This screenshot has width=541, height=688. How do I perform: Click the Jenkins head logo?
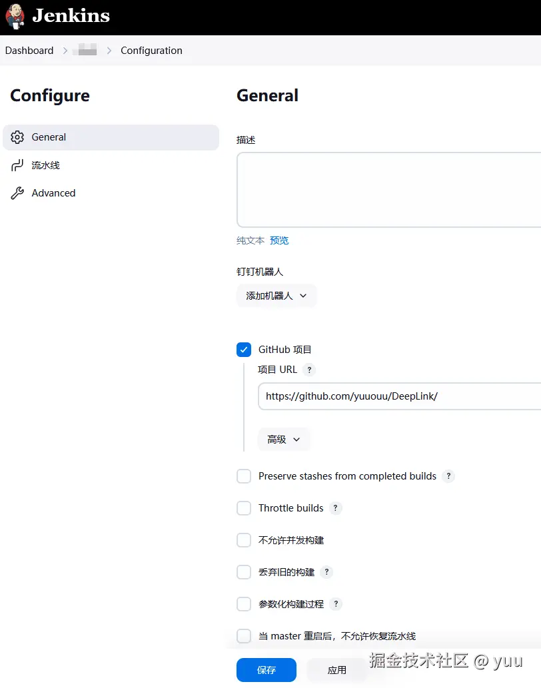(x=15, y=16)
